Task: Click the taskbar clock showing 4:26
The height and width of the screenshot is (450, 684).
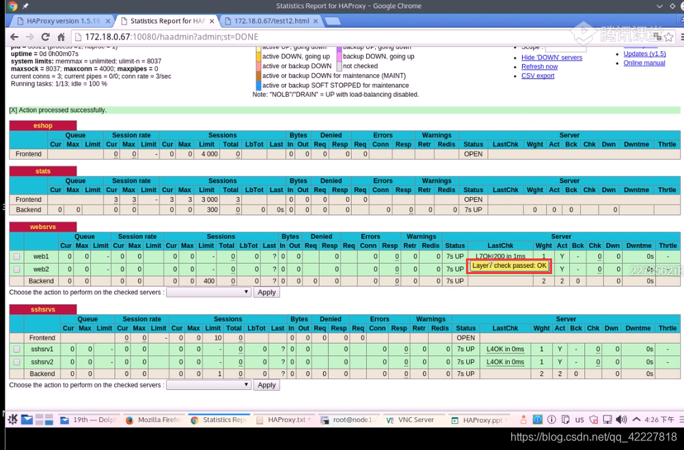Action: 659,420
